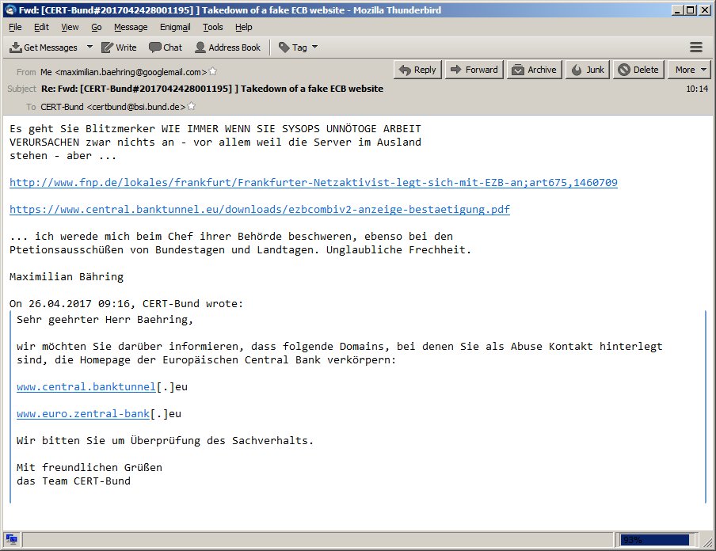Mark this message as Junk
The image size is (716, 551).
(588, 70)
